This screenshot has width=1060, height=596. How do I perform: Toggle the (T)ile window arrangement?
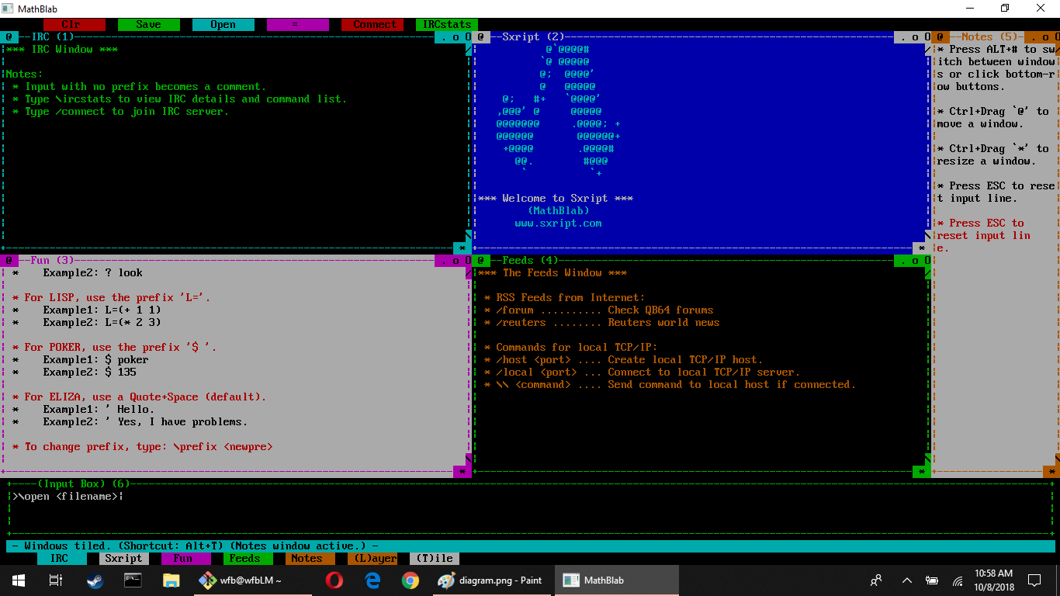(x=434, y=558)
